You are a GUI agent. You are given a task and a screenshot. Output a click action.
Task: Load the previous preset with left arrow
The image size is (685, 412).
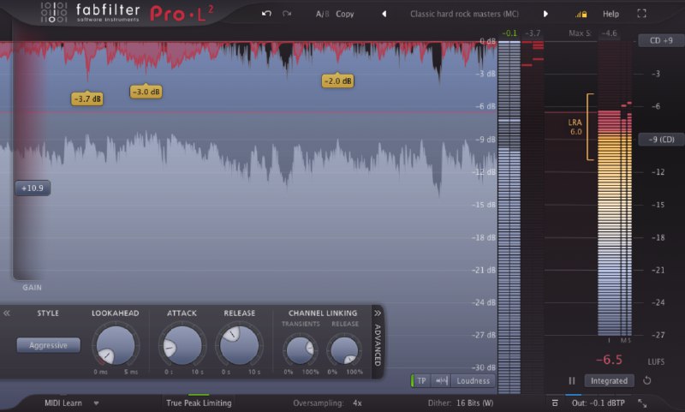click(384, 14)
